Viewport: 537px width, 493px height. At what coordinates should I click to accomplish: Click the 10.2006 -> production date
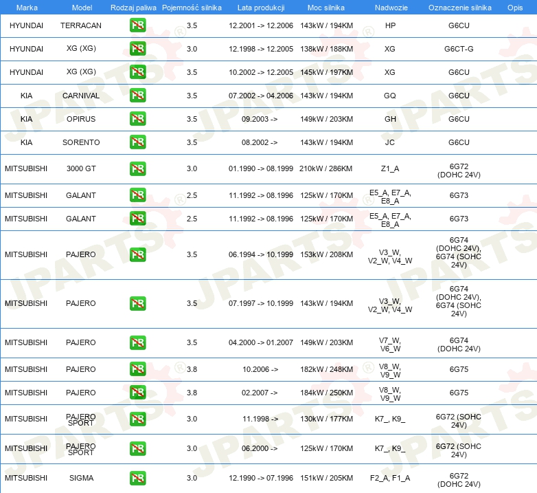point(260,369)
